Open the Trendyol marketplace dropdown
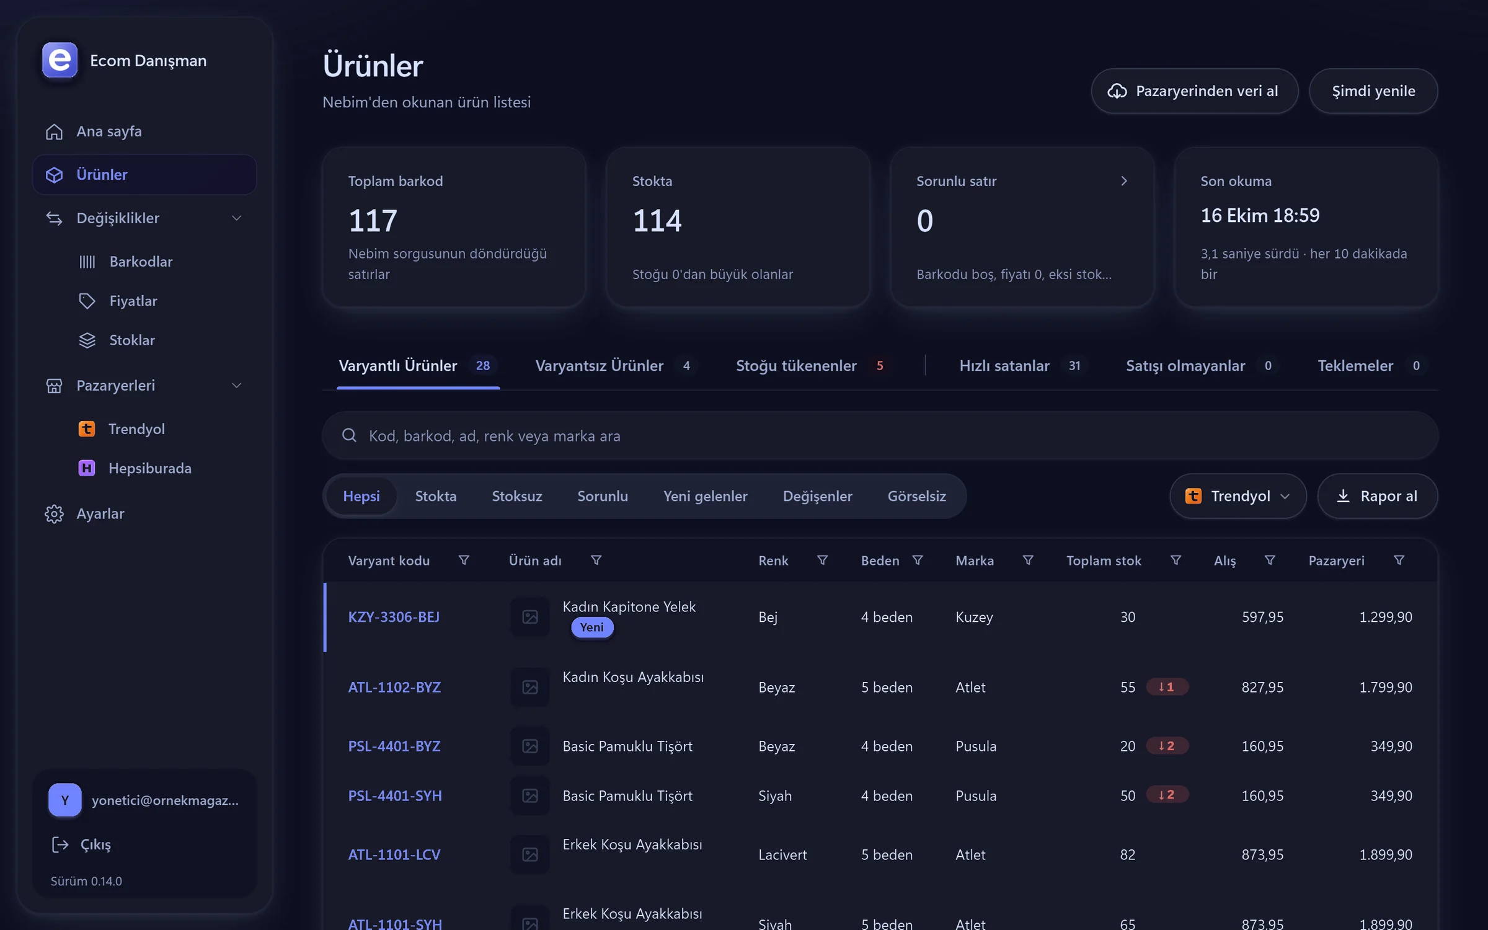 [x=1238, y=496]
